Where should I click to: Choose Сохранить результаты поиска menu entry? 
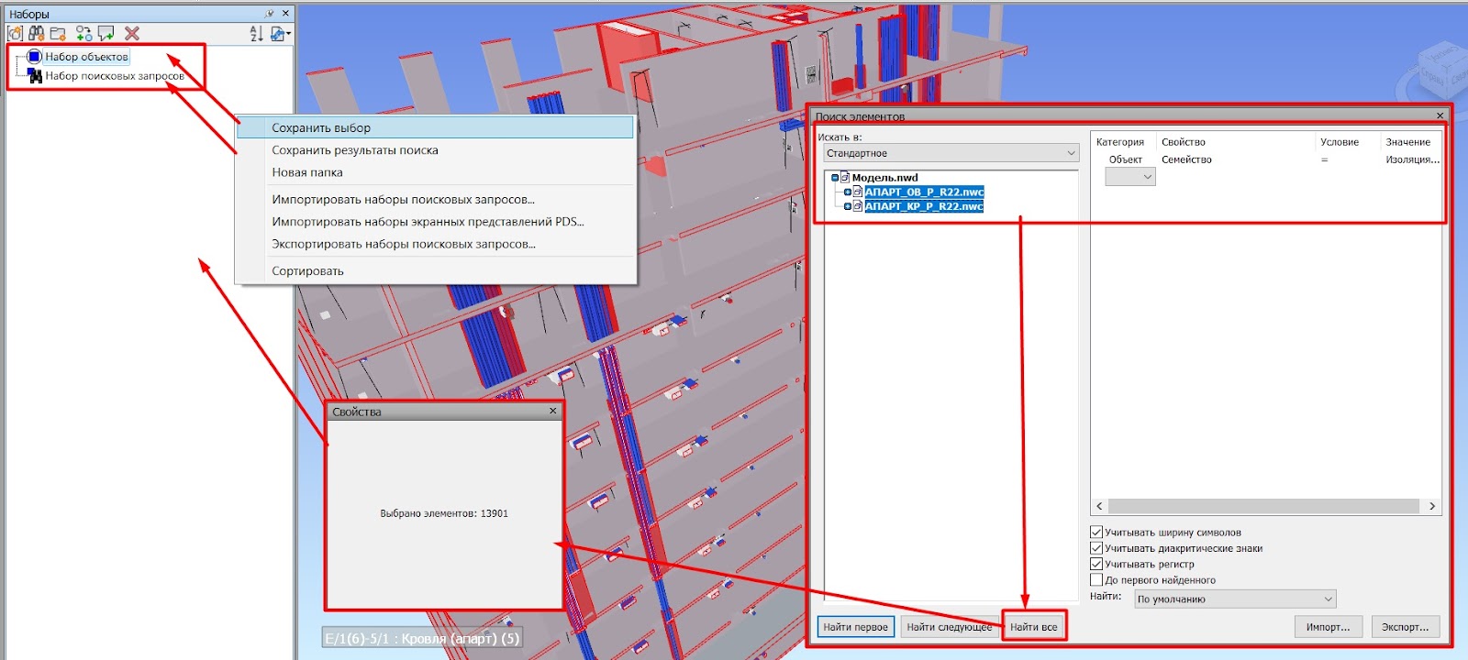(x=435, y=150)
